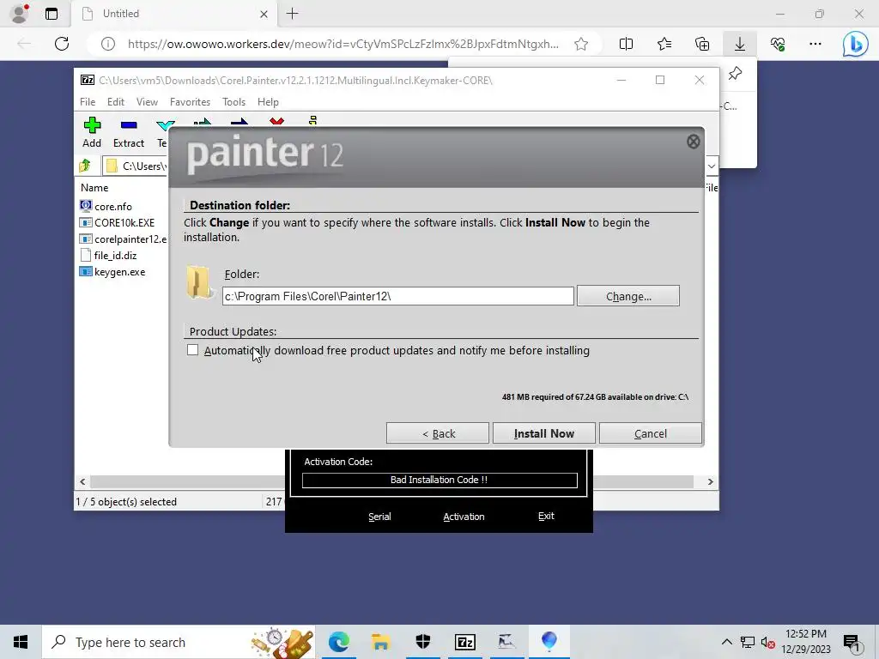
Task: Open the Windows Start menu
Action: pos(21,642)
